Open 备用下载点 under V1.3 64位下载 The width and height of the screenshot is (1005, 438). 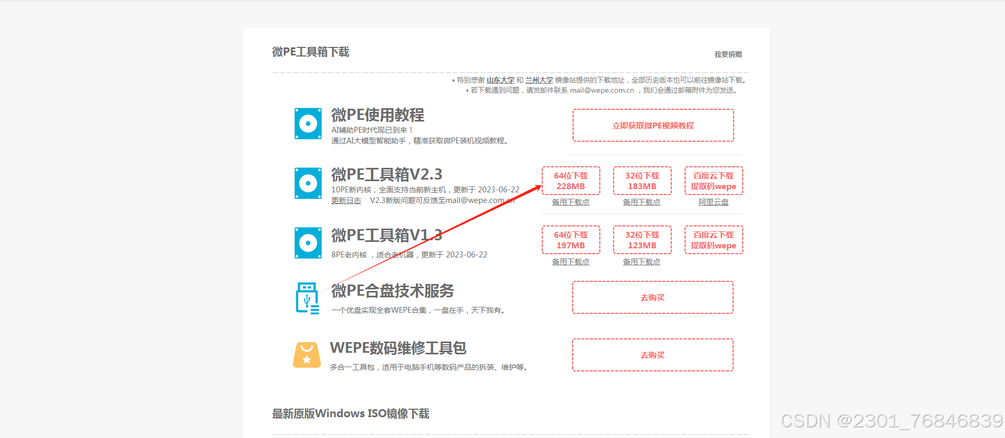(x=570, y=262)
